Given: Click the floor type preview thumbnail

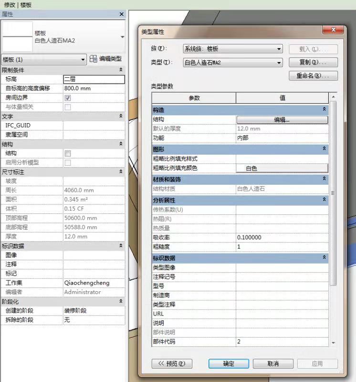Looking at the screenshot, I should coord(17,37).
